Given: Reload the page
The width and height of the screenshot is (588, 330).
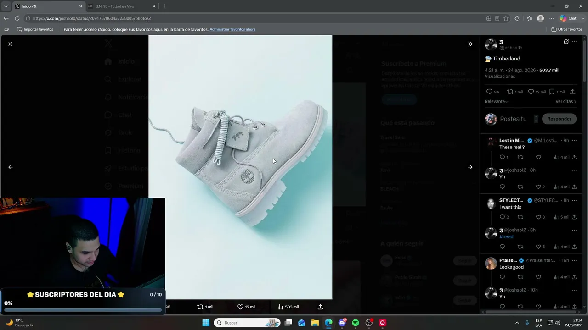Looking at the screenshot, I should 17,18.
